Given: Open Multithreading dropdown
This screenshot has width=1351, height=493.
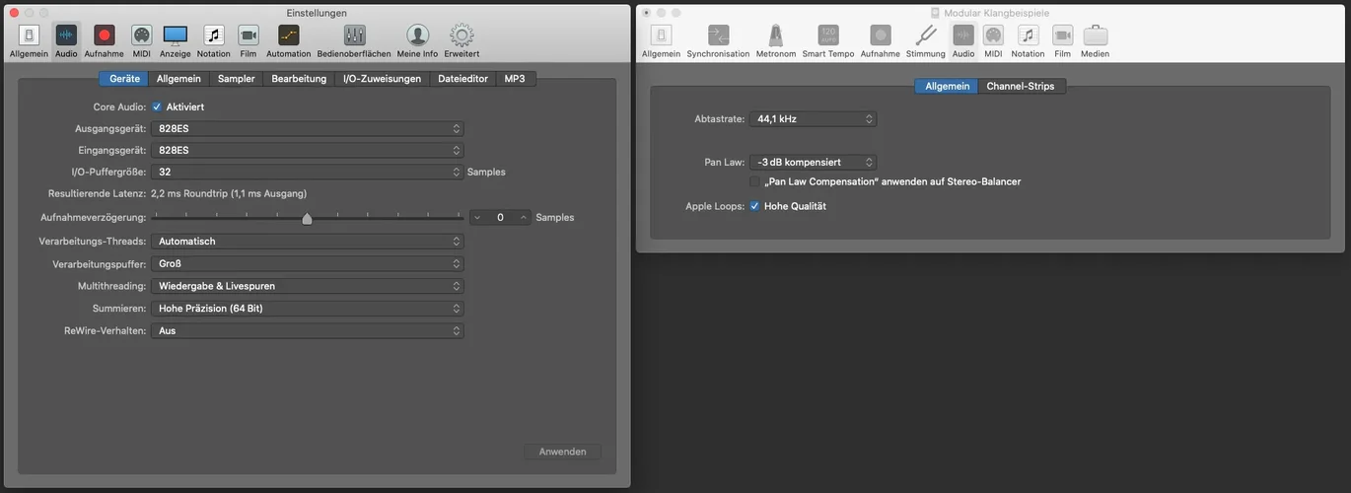Looking at the screenshot, I should (x=308, y=286).
